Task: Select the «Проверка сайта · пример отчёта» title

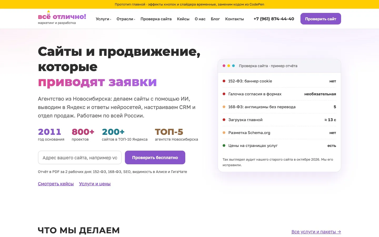Action: coord(268,66)
